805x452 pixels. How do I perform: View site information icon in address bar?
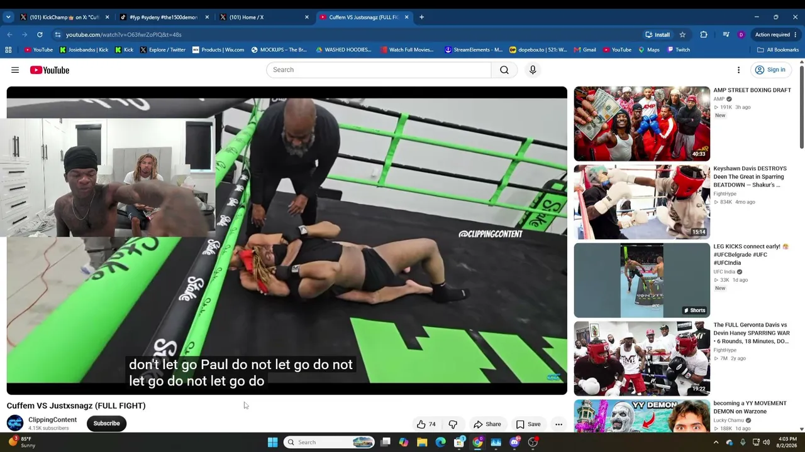pyautogui.click(x=58, y=35)
